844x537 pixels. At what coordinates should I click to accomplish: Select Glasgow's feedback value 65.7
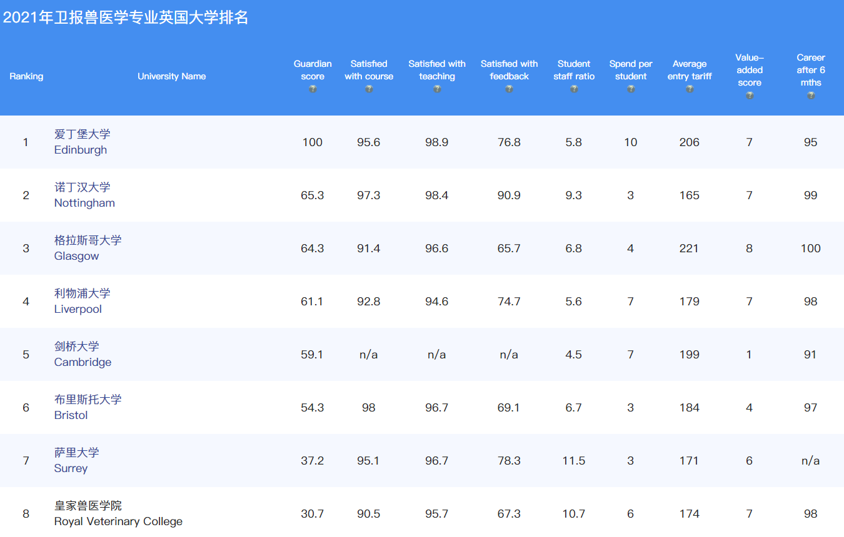pos(509,249)
